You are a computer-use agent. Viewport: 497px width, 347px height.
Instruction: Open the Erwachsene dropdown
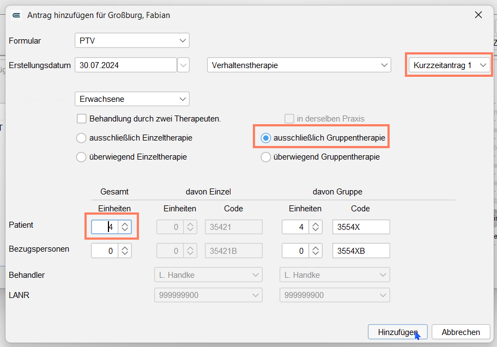pyautogui.click(x=132, y=99)
